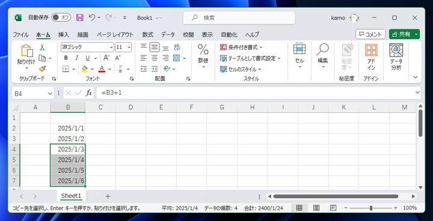
Task: Decrease font size with the smaller A icon
Action: [x=118, y=58]
